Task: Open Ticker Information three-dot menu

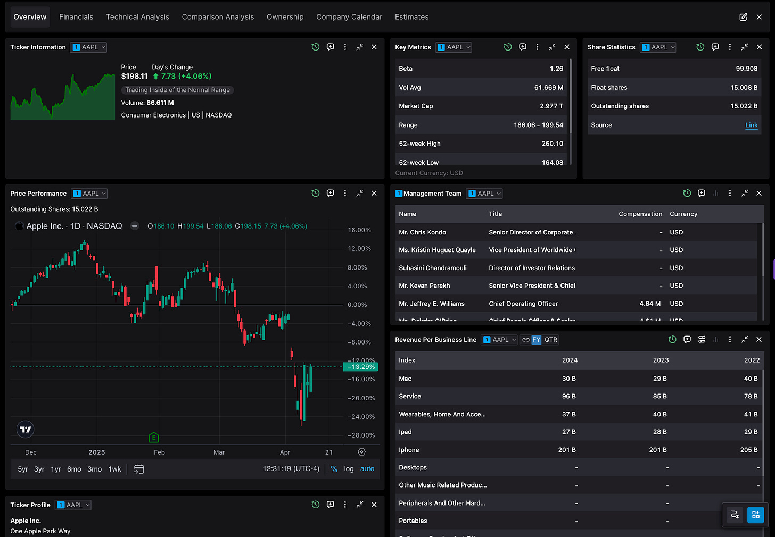Action: click(x=345, y=47)
